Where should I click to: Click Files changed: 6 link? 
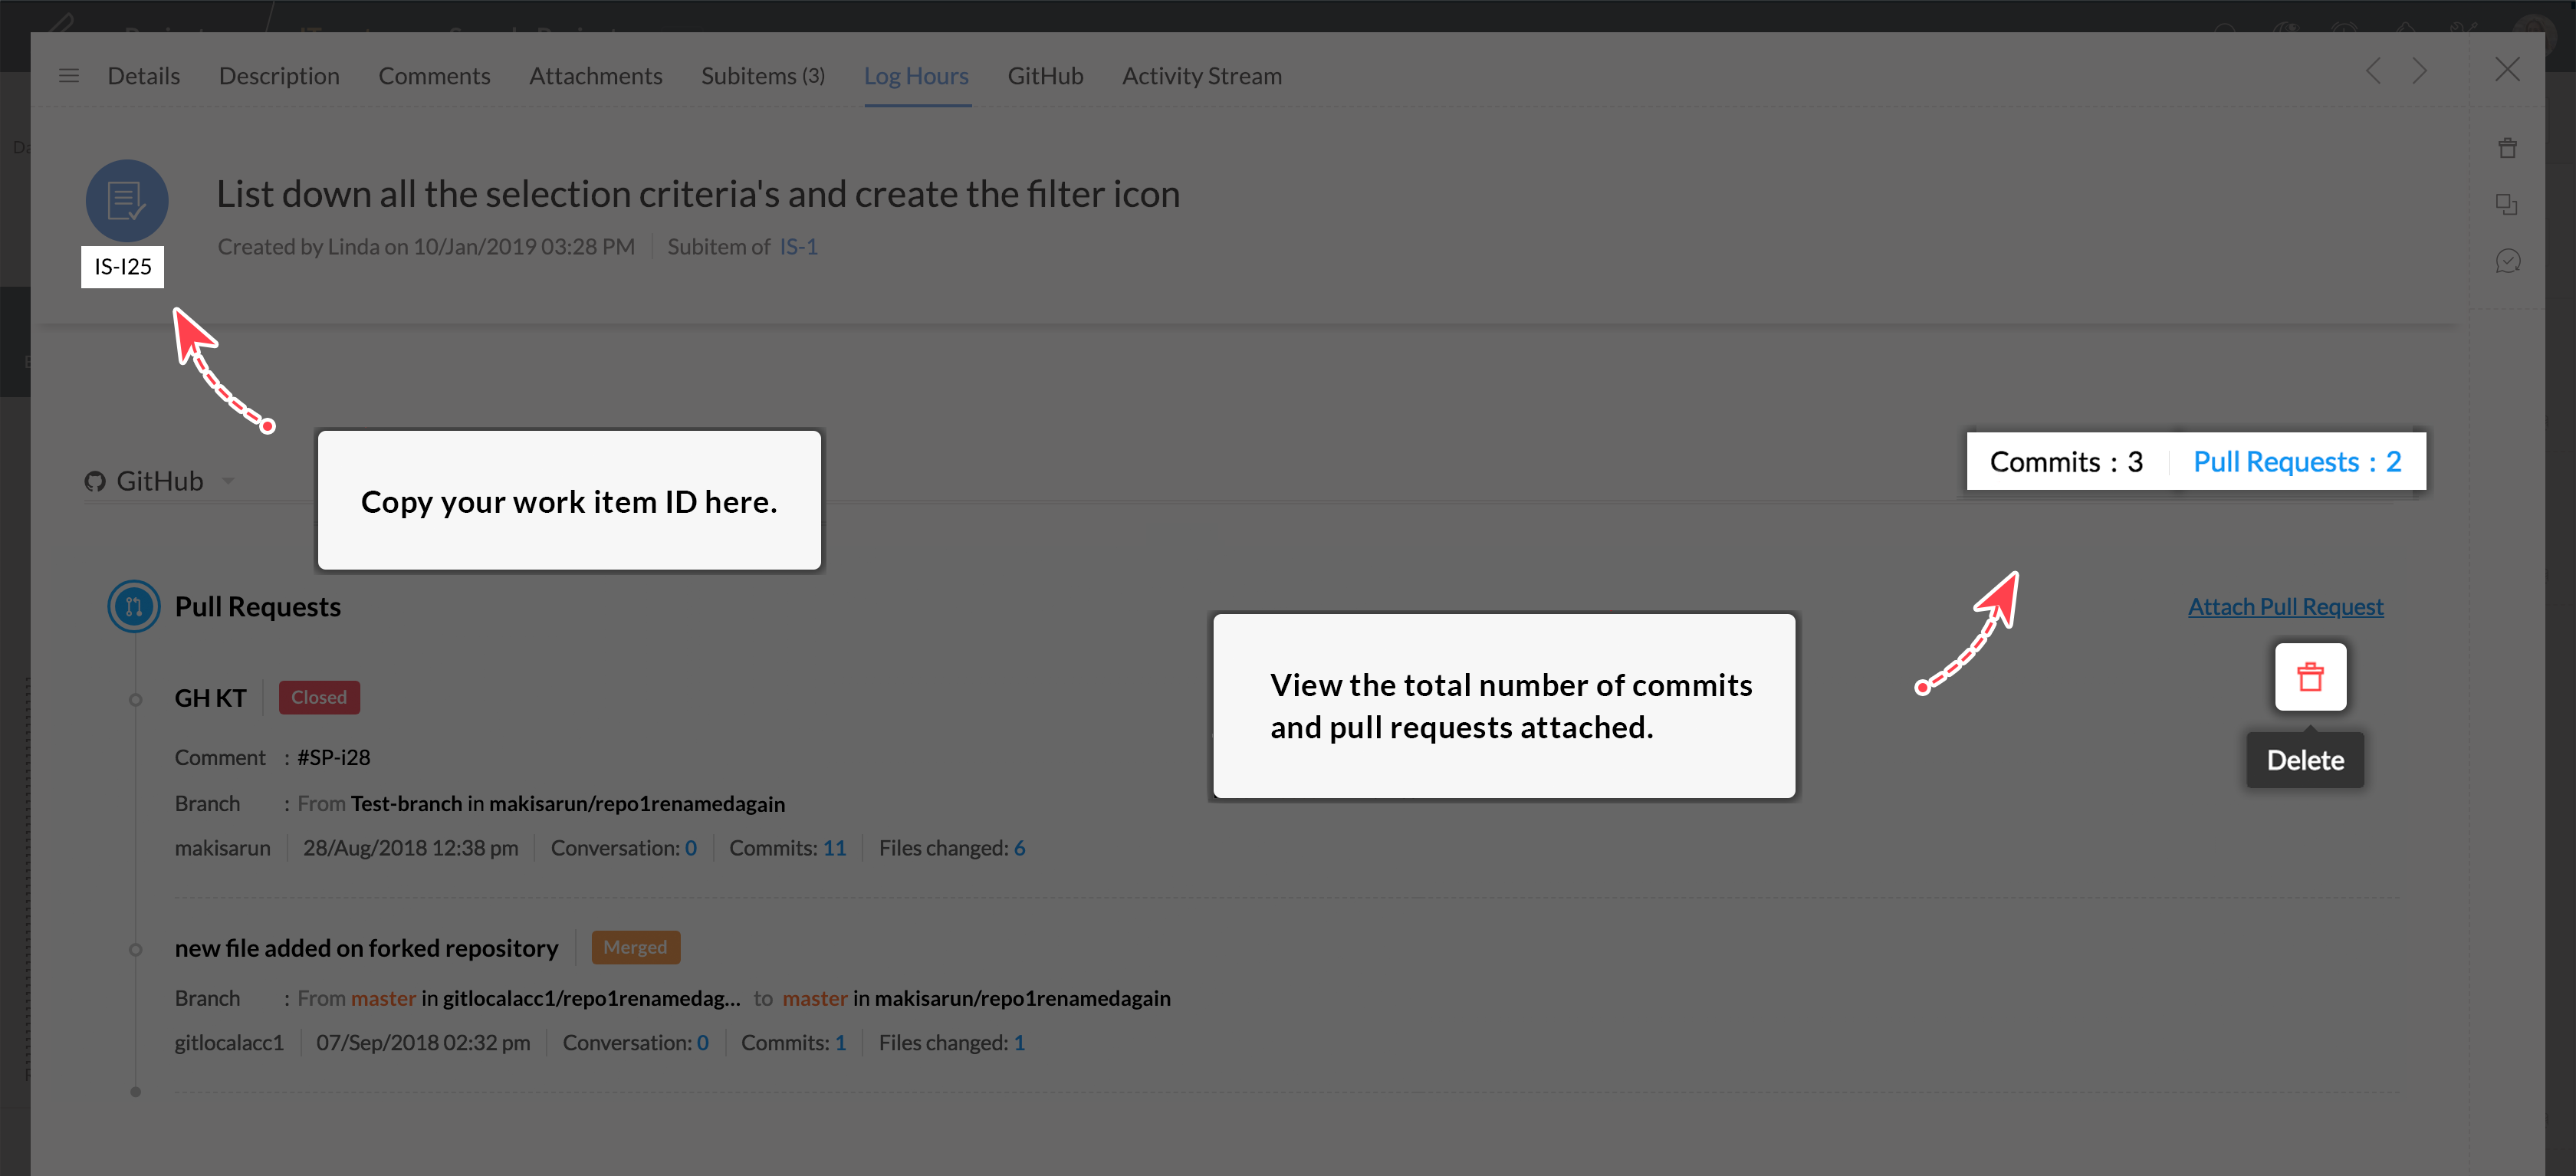point(1019,848)
